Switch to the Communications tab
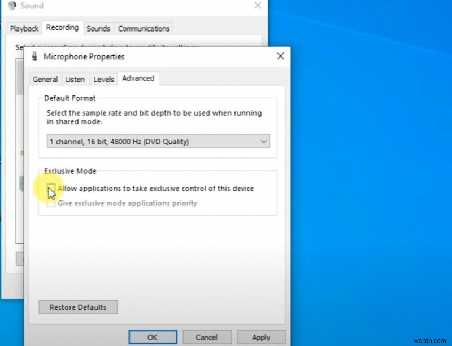The image size is (452, 346). (144, 28)
